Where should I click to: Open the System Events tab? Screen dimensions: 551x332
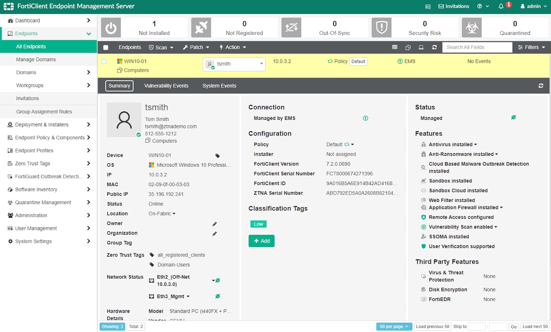point(219,86)
